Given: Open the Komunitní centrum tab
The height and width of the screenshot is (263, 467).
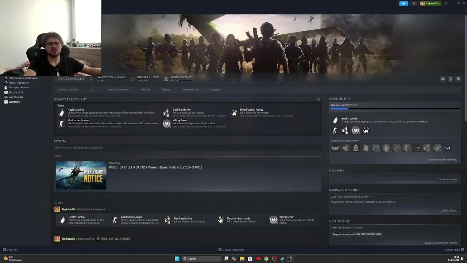Looking at the screenshot, I should [118, 89].
